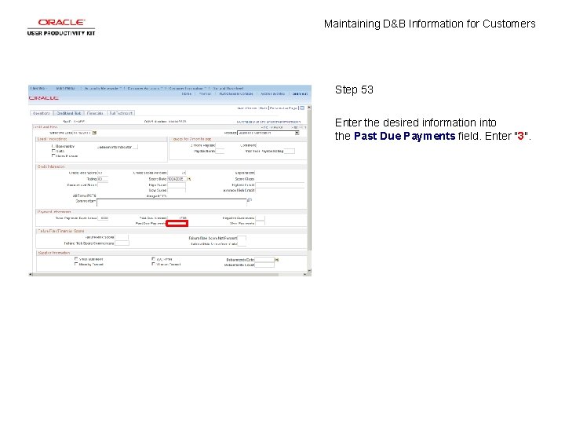Click Customer Accounts breadcrumb
The image size is (565, 424).
[x=144, y=88]
